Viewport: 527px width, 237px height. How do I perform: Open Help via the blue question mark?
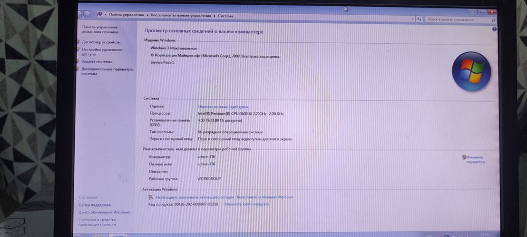(x=494, y=29)
